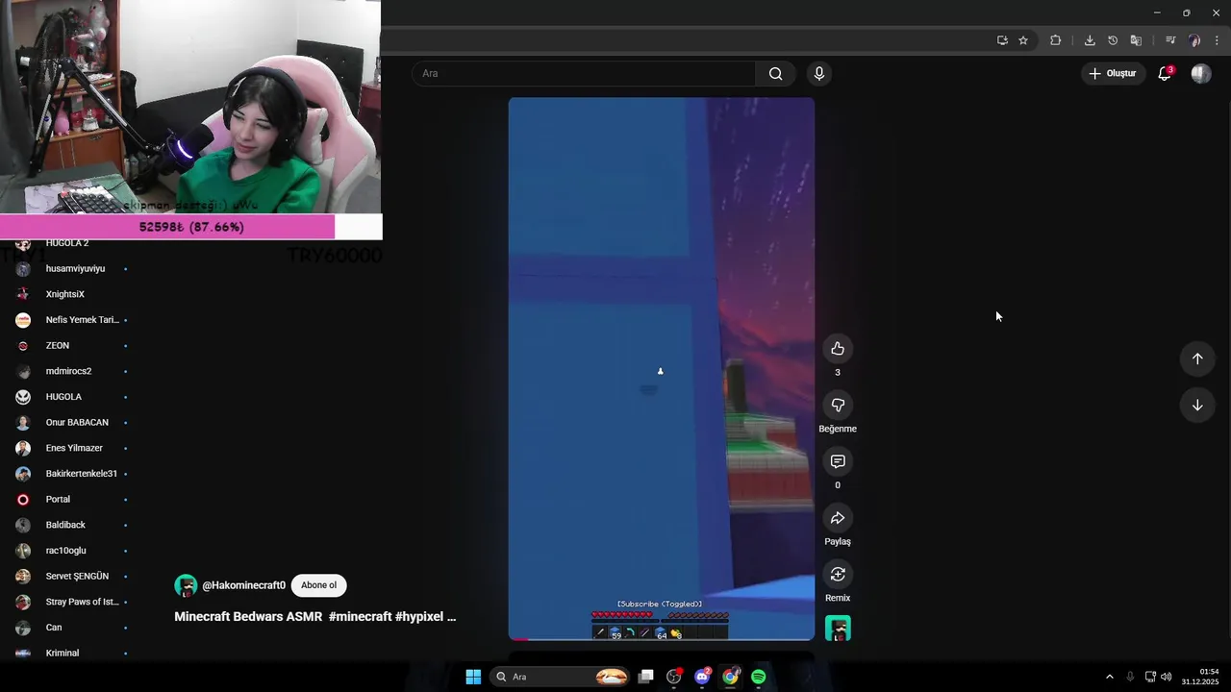Open Spotify from the taskbar
Image resolution: width=1231 pixels, height=692 pixels.
pyautogui.click(x=759, y=677)
